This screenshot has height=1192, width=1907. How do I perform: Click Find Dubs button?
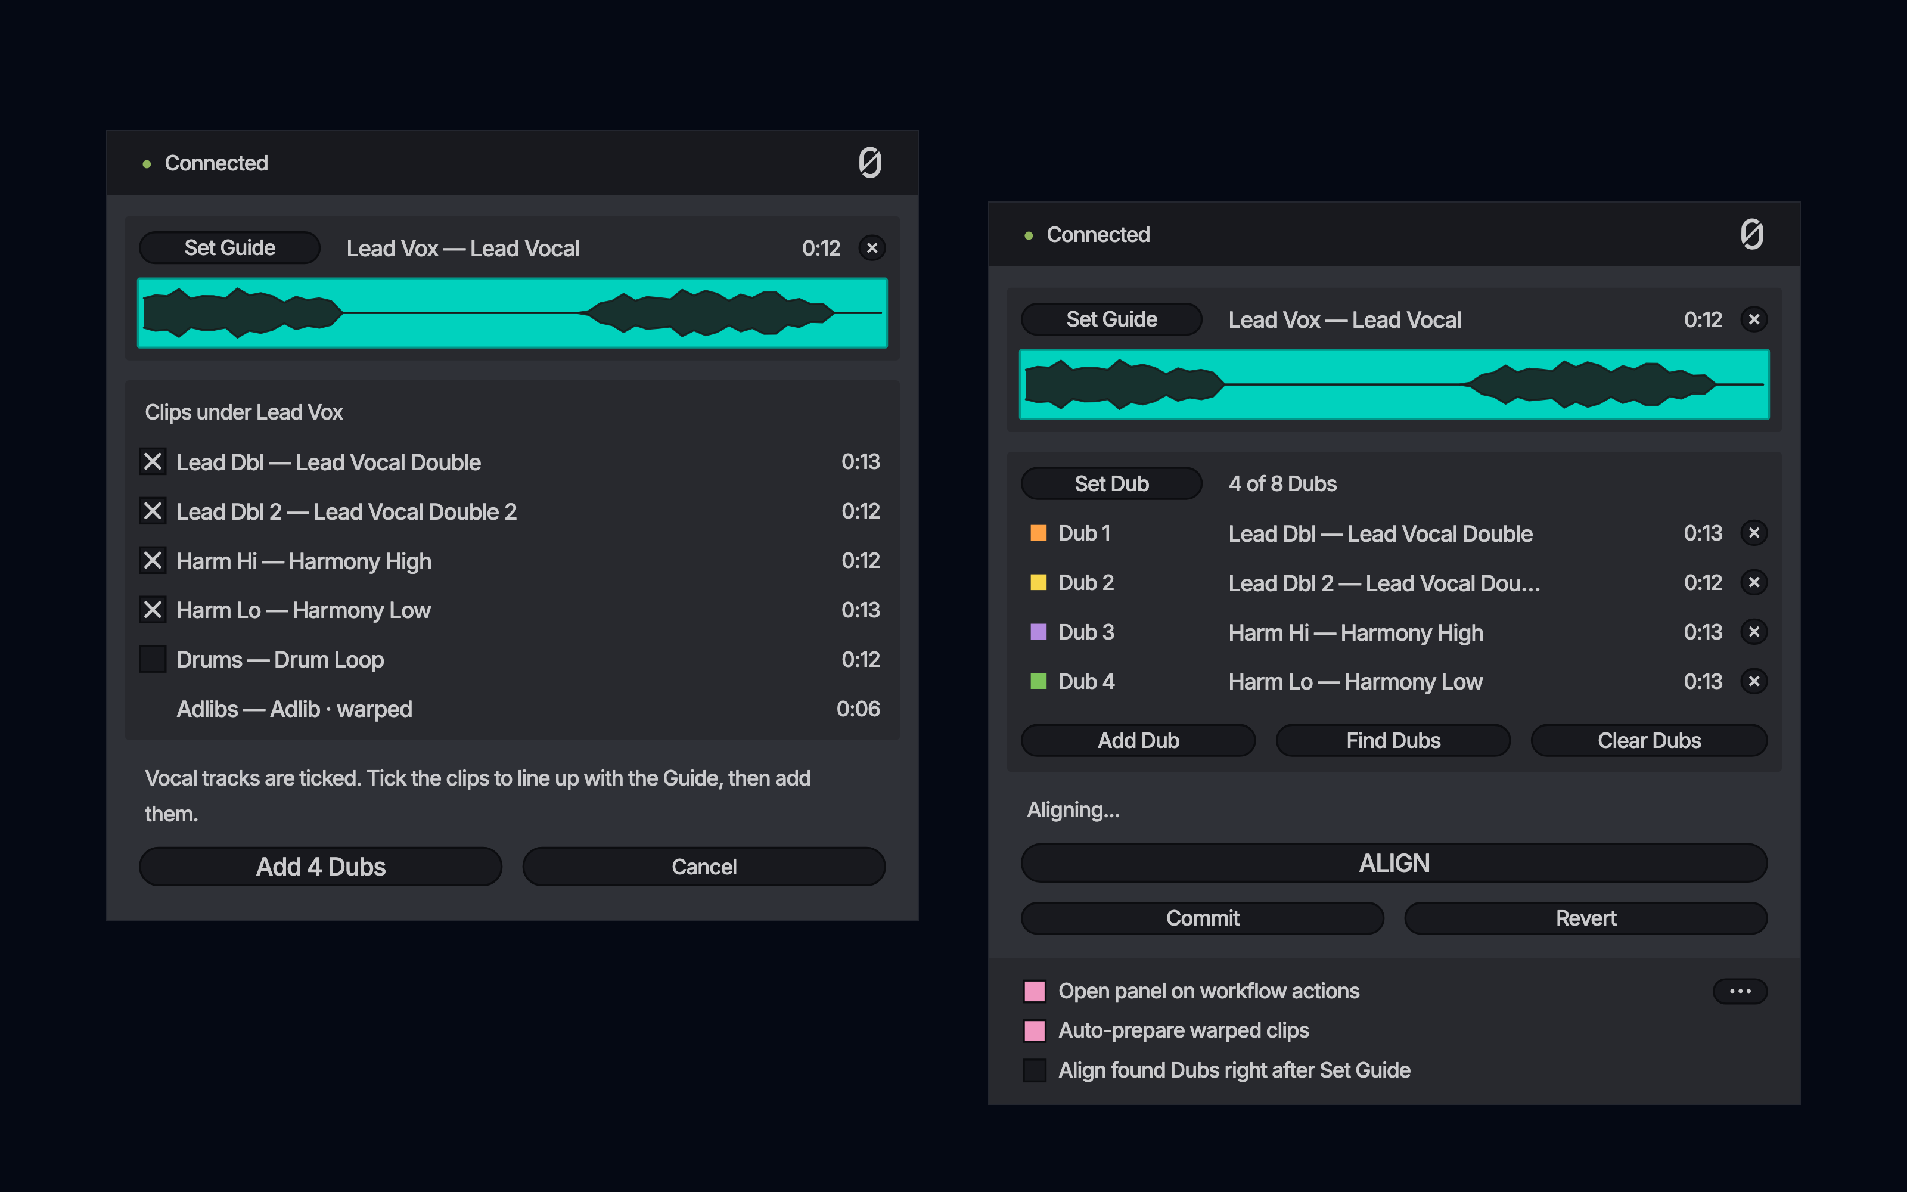point(1393,740)
